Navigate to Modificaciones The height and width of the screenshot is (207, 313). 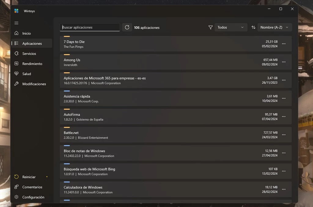(x=32, y=84)
